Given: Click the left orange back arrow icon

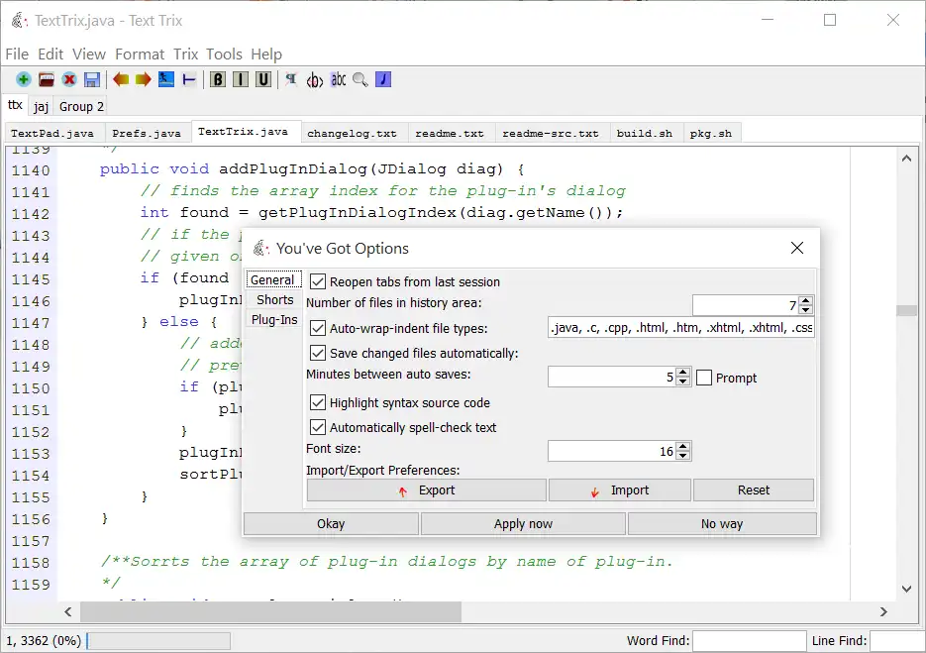Looking at the screenshot, I should pos(121,79).
